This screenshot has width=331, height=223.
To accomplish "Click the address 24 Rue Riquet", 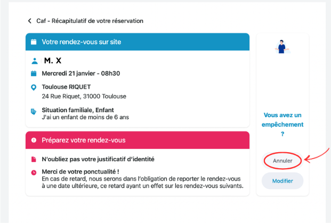I will coord(84,96).
